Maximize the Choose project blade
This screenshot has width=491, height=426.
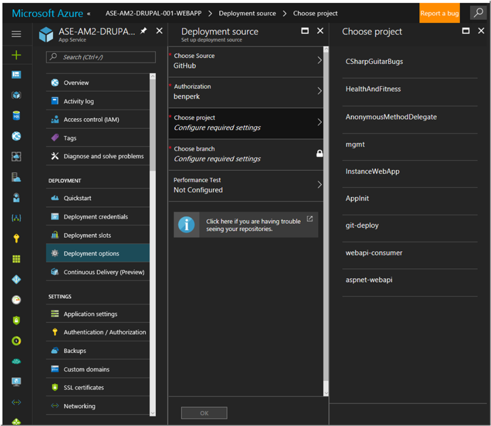tap(466, 31)
